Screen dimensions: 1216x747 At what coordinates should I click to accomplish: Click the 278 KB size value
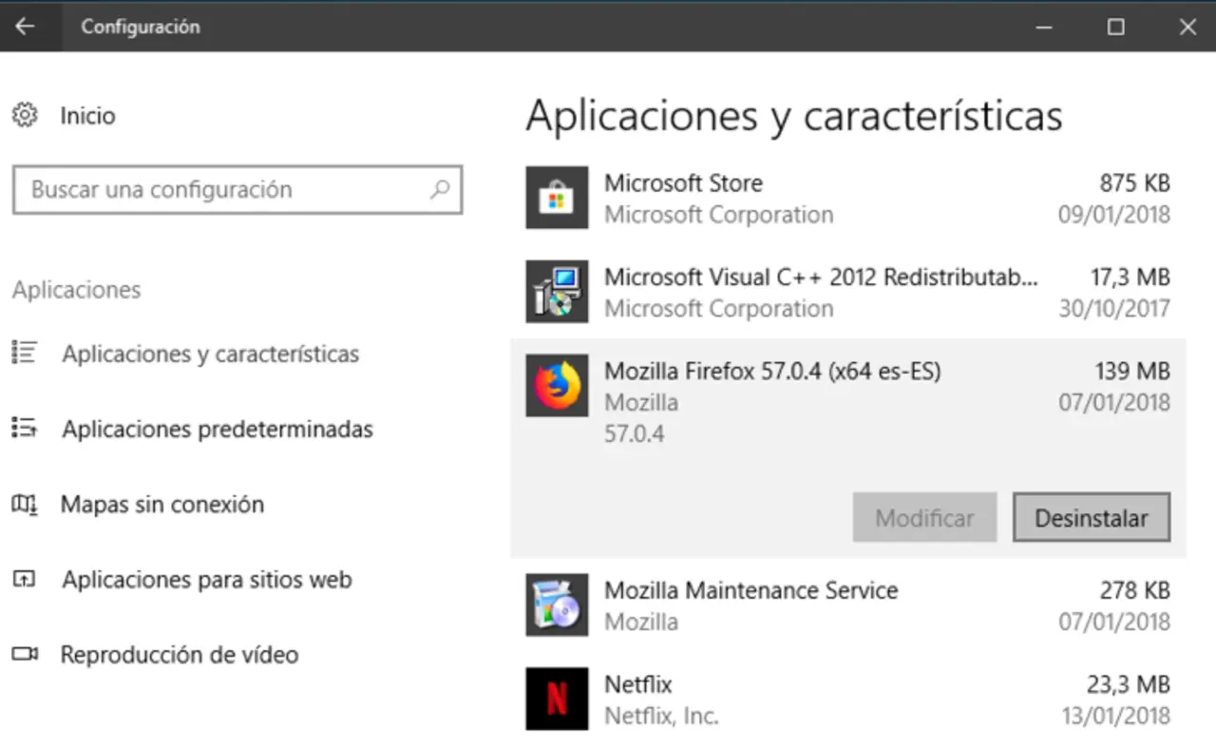click(x=1134, y=590)
